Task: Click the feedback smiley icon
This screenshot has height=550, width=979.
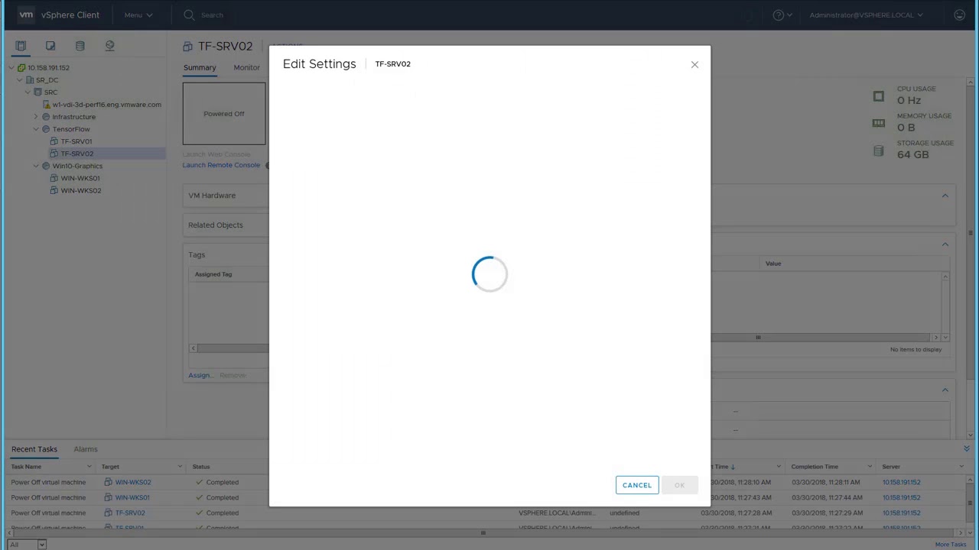Action: click(x=960, y=15)
